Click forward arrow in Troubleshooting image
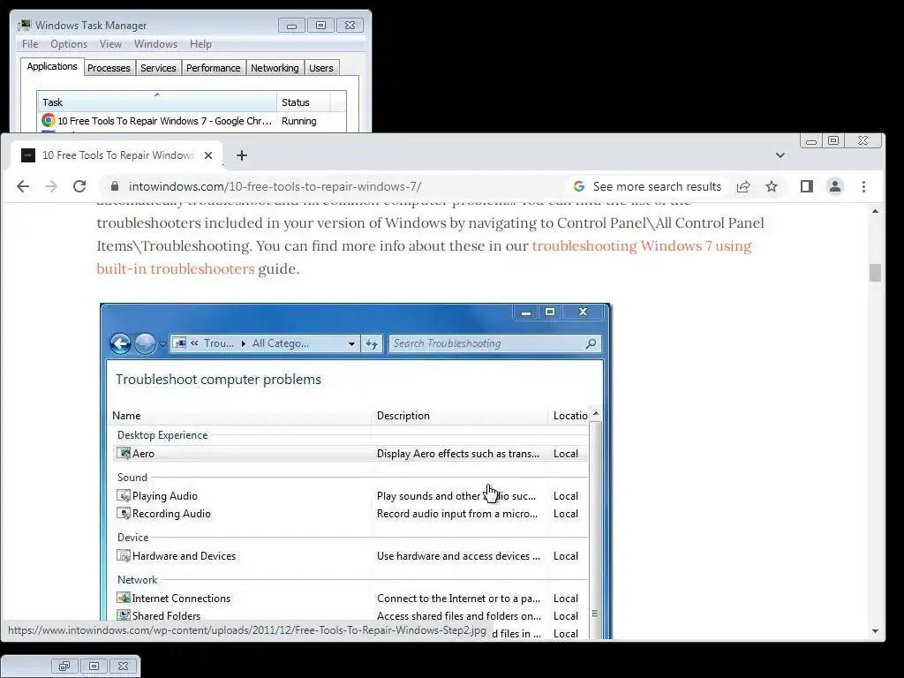This screenshot has height=678, width=904. tap(146, 343)
